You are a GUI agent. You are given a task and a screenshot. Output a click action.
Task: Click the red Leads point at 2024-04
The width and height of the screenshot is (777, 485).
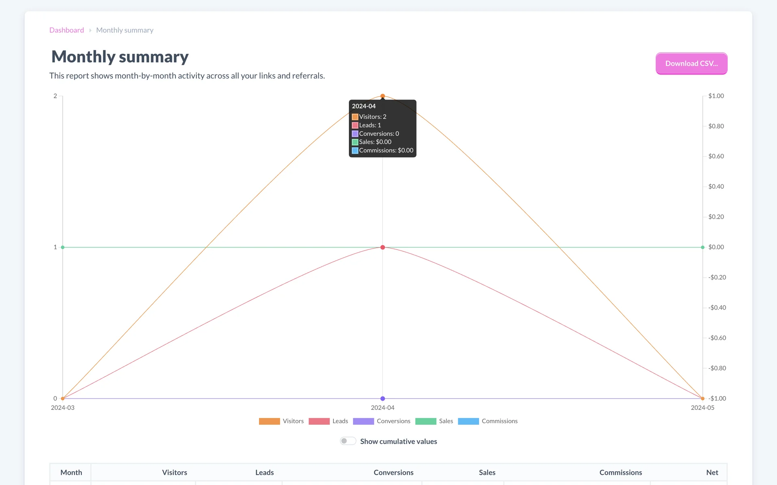382,247
